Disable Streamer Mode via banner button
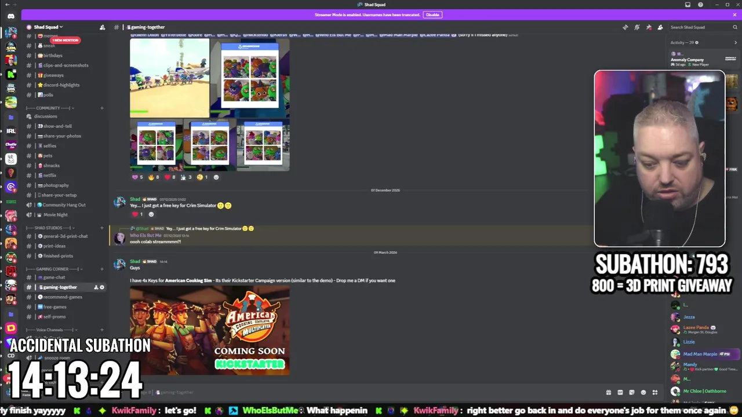 click(x=432, y=14)
